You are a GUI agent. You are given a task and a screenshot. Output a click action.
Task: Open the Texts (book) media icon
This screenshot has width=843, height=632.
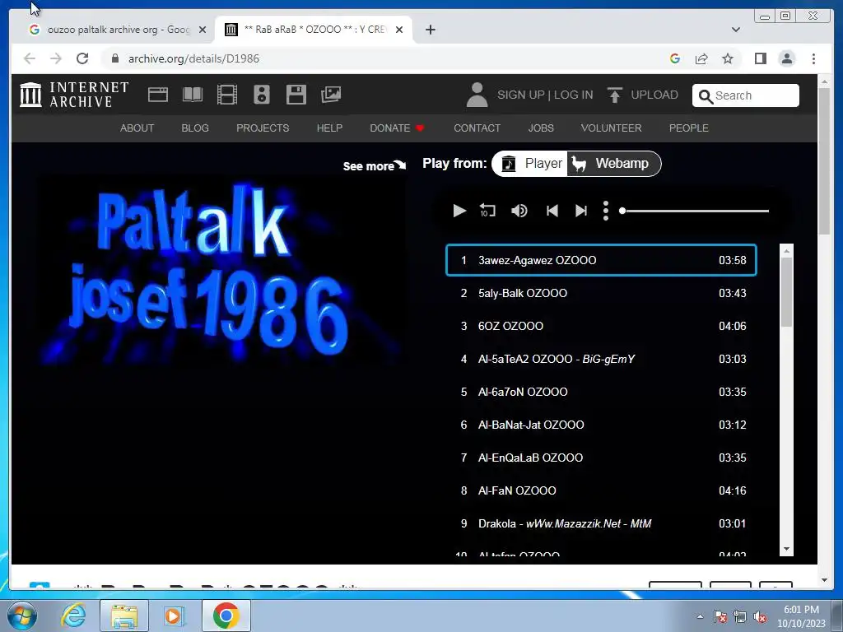click(x=193, y=95)
